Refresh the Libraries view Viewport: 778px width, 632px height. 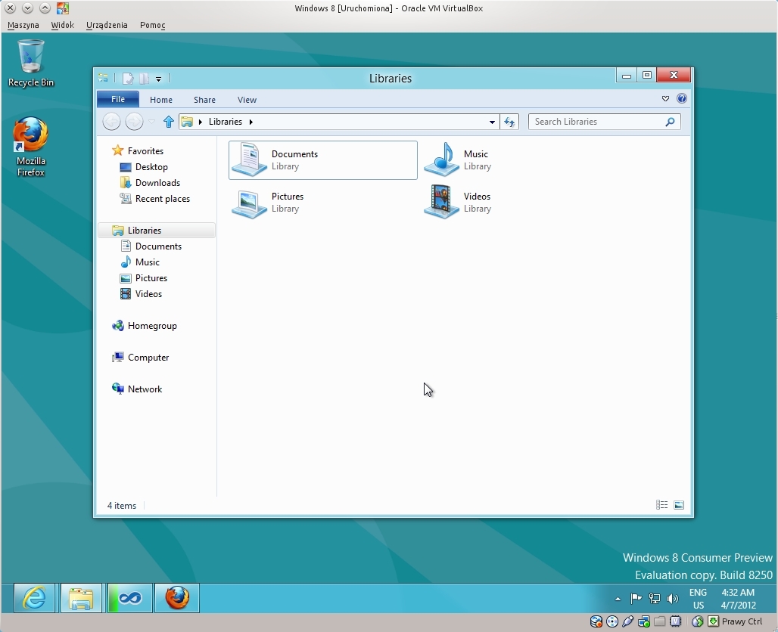509,122
